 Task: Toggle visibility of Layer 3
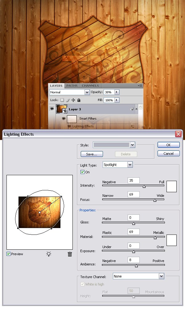point(52,108)
